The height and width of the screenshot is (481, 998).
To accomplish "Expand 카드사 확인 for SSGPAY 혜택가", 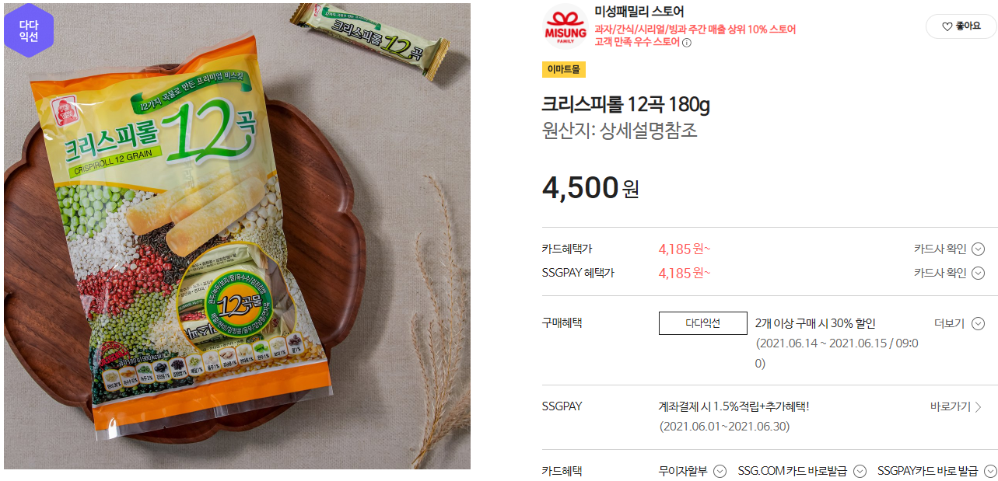I will 950,273.
